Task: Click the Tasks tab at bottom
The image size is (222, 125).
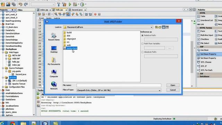Action: coord(40,90)
